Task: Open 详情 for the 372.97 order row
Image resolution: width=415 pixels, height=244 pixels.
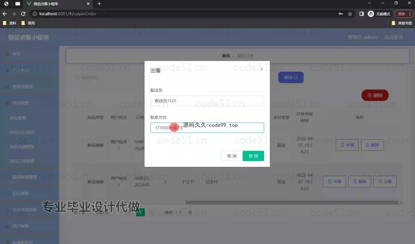Action: (334, 182)
